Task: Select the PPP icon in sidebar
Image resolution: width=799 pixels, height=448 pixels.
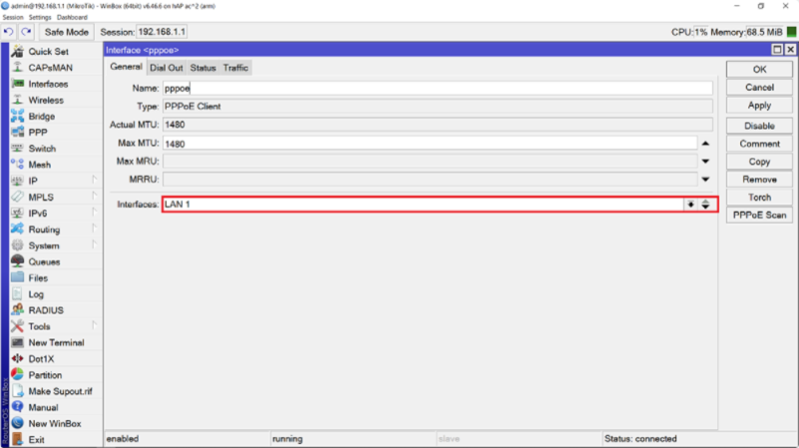Action: coord(17,132)
